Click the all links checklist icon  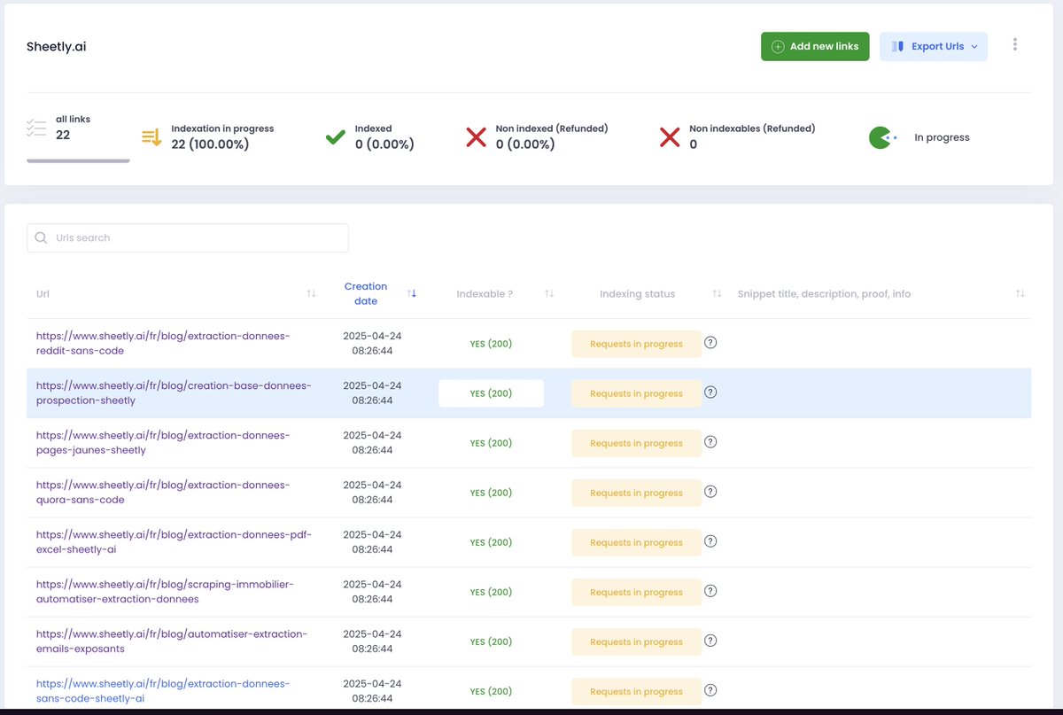[36, 128]
